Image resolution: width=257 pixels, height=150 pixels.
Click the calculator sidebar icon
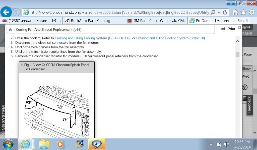pos(244,98)
